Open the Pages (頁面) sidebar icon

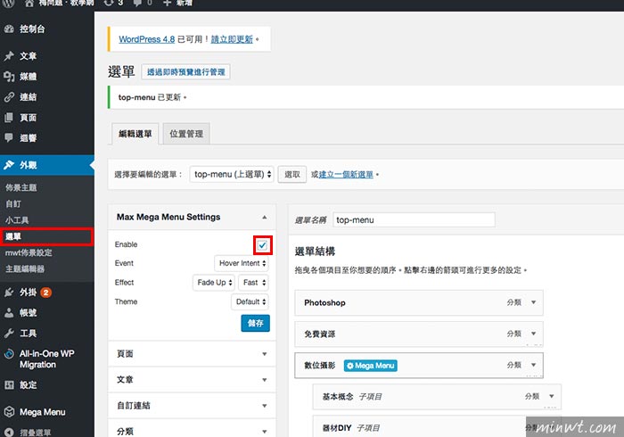[x=9, y=118]
